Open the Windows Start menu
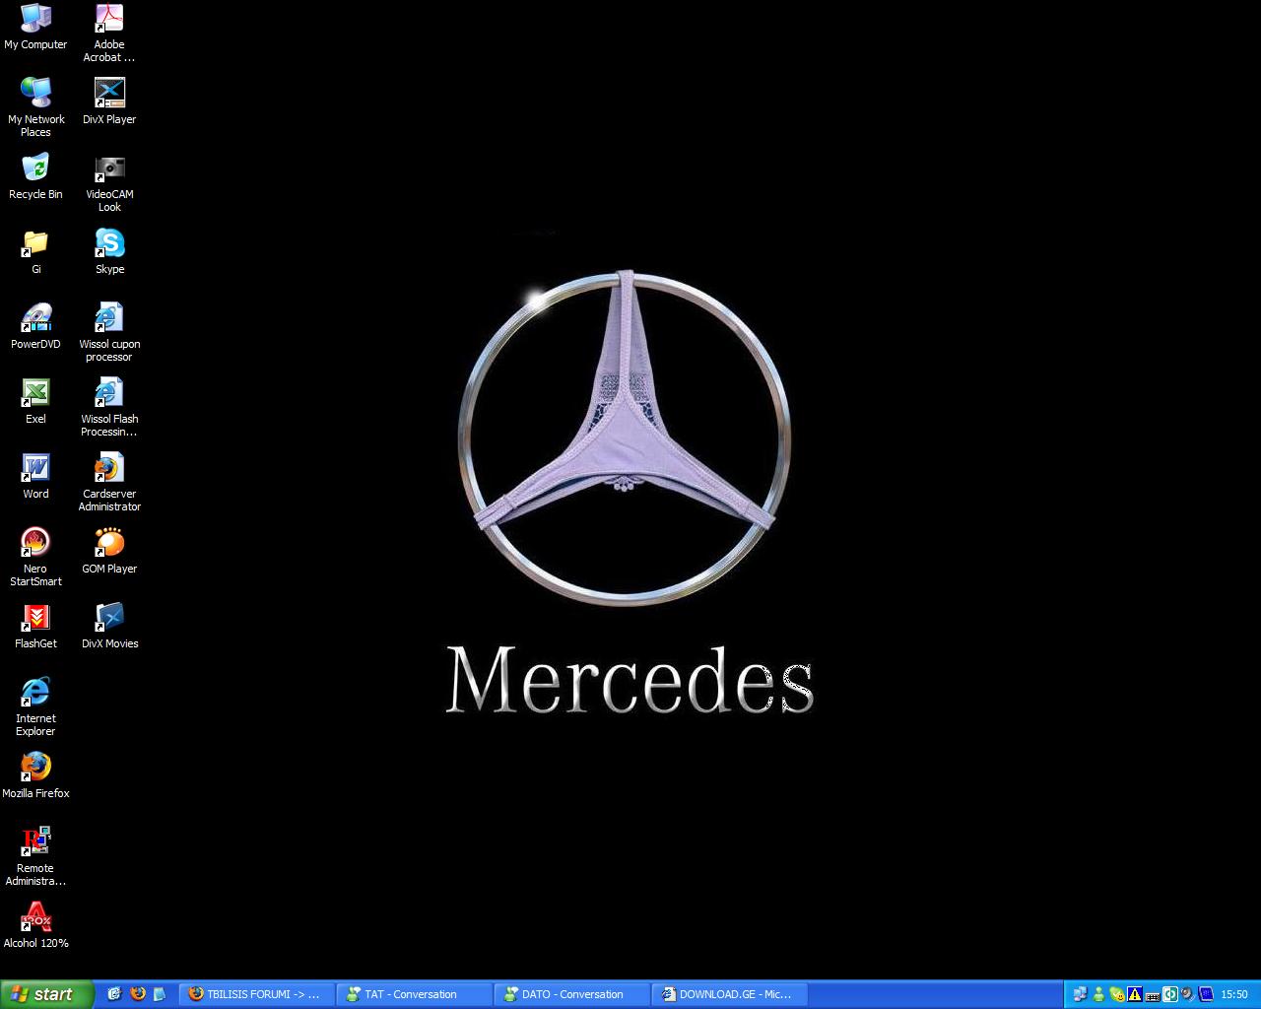Viewport: 1261px width, 1009px height. 46,994
